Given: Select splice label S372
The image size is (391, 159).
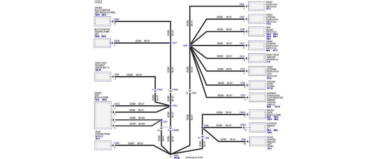Looking at the screenshot, I should [x=165, y=122].
